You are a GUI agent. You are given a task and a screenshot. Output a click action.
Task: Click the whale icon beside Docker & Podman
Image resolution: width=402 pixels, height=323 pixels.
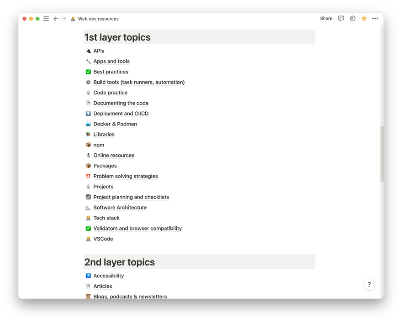88,124
